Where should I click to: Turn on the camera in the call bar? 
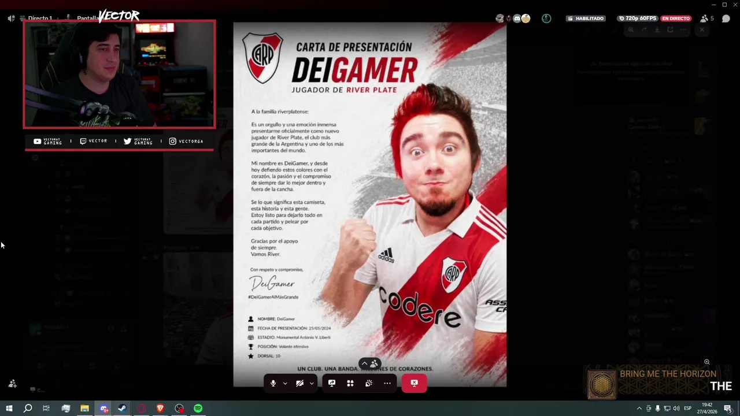click(x=299, y=383)
